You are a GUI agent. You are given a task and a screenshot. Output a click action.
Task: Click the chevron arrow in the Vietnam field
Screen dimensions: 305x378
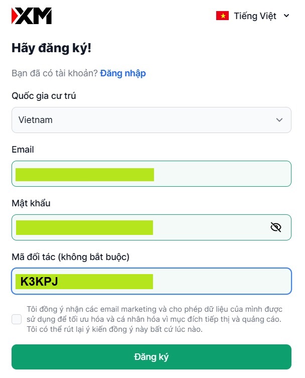pyautogui.click(x=279, y=120)
